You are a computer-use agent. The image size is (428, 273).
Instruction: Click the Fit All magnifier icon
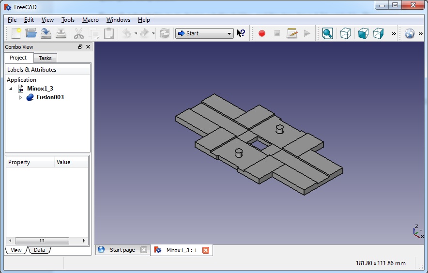point(328,33)
